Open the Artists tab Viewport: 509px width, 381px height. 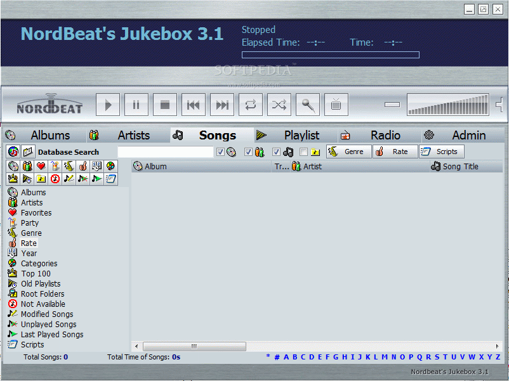129,135
